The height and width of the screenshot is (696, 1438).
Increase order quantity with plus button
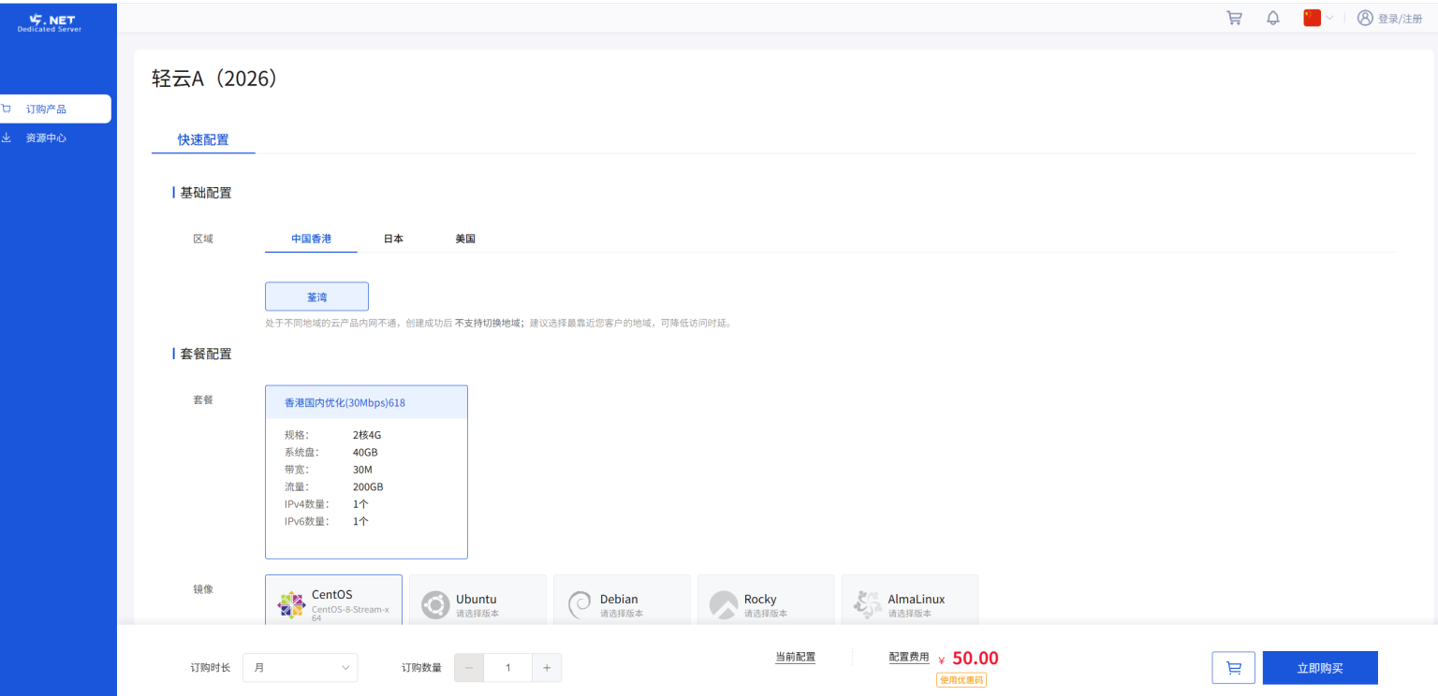pos(547,668)
